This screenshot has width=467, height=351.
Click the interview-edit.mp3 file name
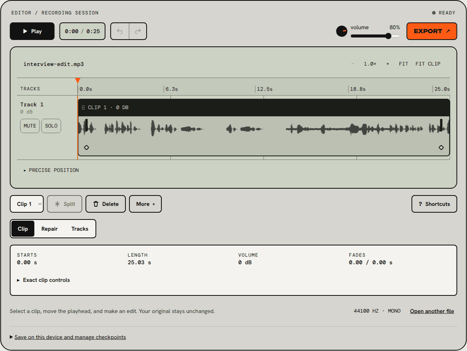(54, 64)
